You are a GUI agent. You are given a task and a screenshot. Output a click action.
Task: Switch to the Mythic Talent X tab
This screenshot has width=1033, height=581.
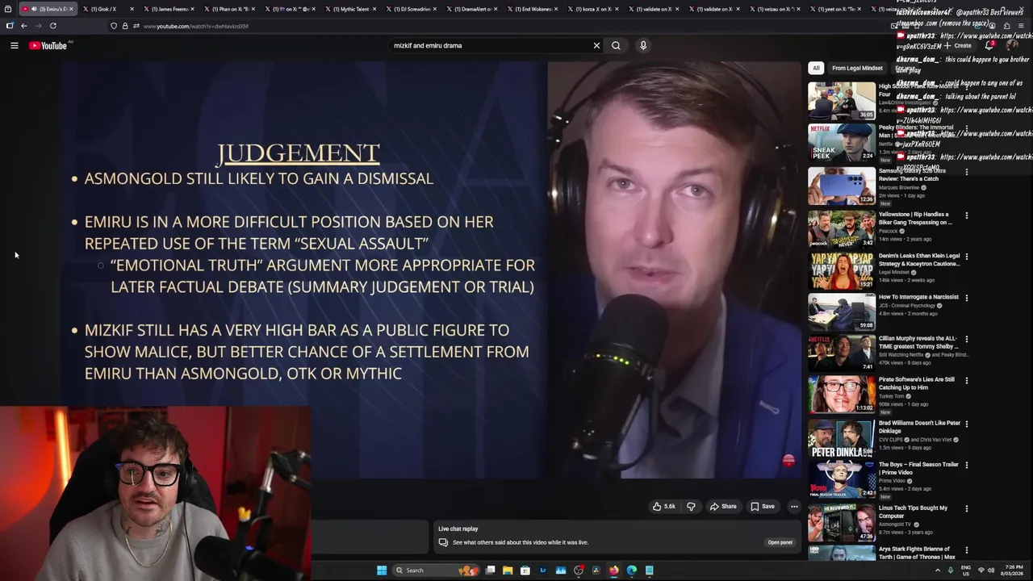(x=349, y=9)
